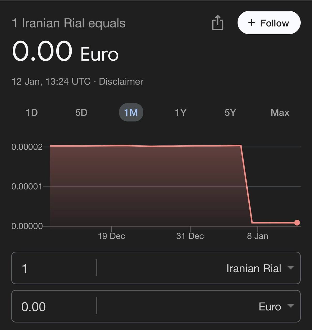Show the 1Y chart range

(180, 112)
